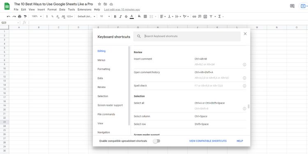
Task: Open comment history icon at top right
Action: pyautogui.click(x=292, y=6)
